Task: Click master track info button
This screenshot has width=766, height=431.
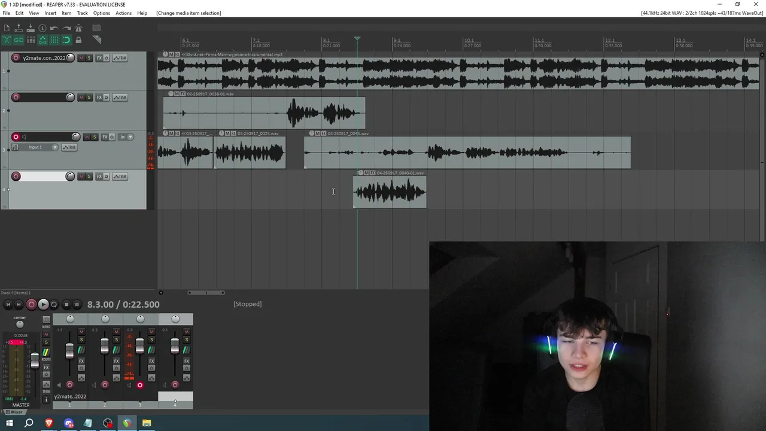Action: tap(46, 399)
